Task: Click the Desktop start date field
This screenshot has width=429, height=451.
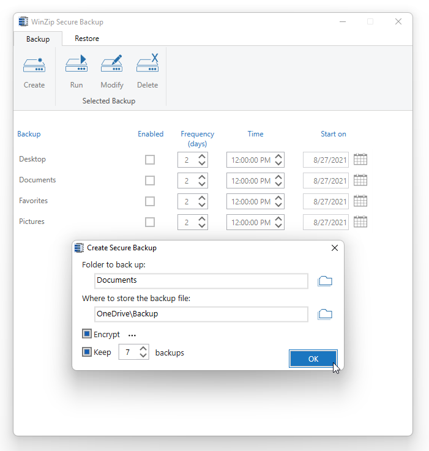Action: (x=326, y=160)
